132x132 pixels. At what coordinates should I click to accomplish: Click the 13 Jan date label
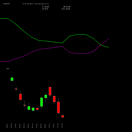(x=54, y=126)
